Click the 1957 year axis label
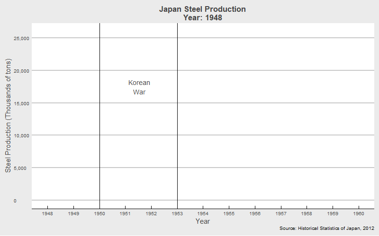Screen dimensions: 379x236 click(x=281, y=214)
